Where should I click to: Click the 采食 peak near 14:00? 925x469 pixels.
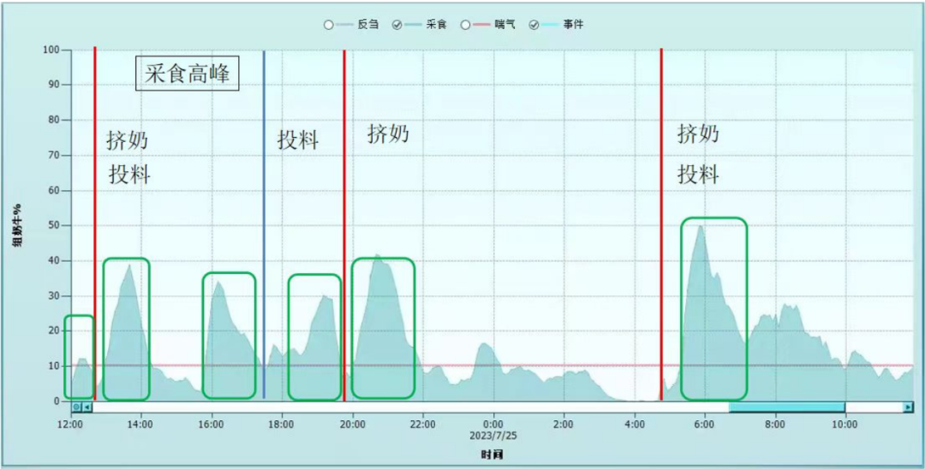click(x=129, y=265)
